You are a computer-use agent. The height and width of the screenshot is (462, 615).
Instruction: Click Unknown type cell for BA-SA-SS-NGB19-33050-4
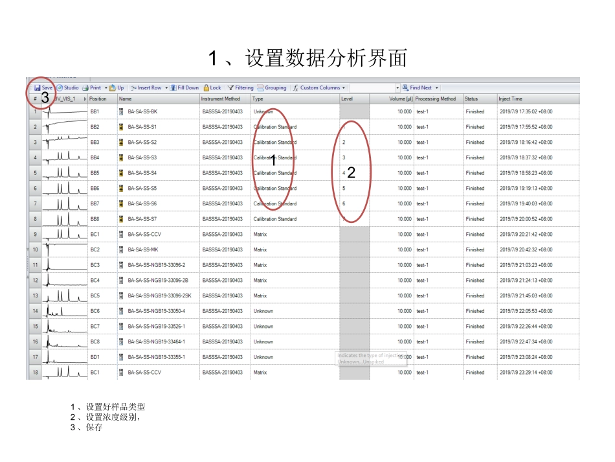click(x=295, y=311)
